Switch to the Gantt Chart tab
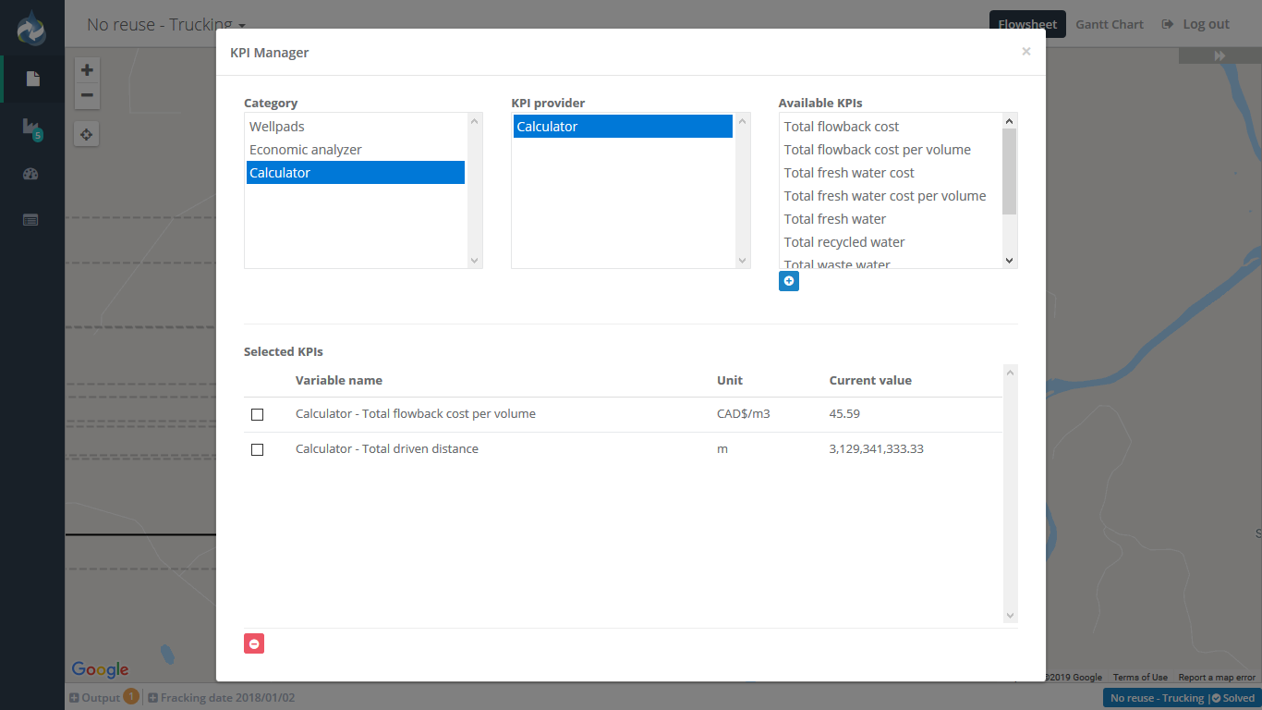1262x710 pixels. click(x=1109, y=24)
